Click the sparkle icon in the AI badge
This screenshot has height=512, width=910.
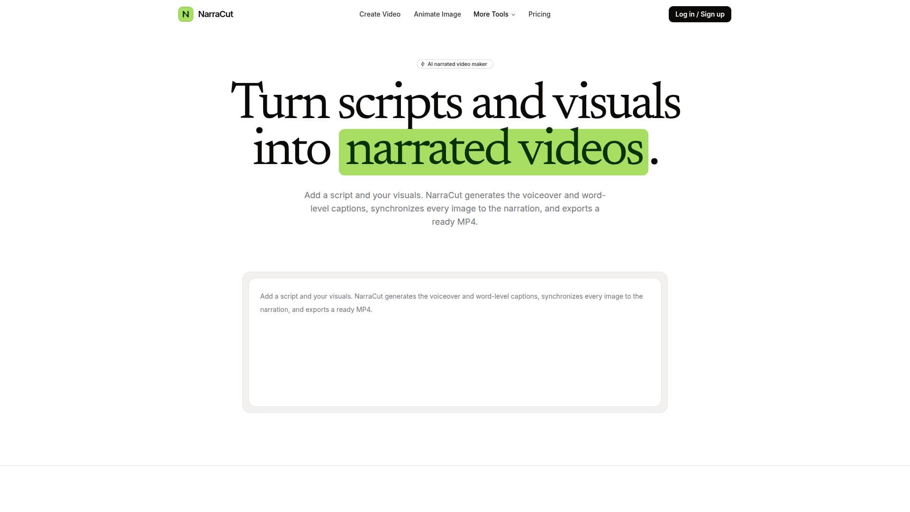pos(423,64)
